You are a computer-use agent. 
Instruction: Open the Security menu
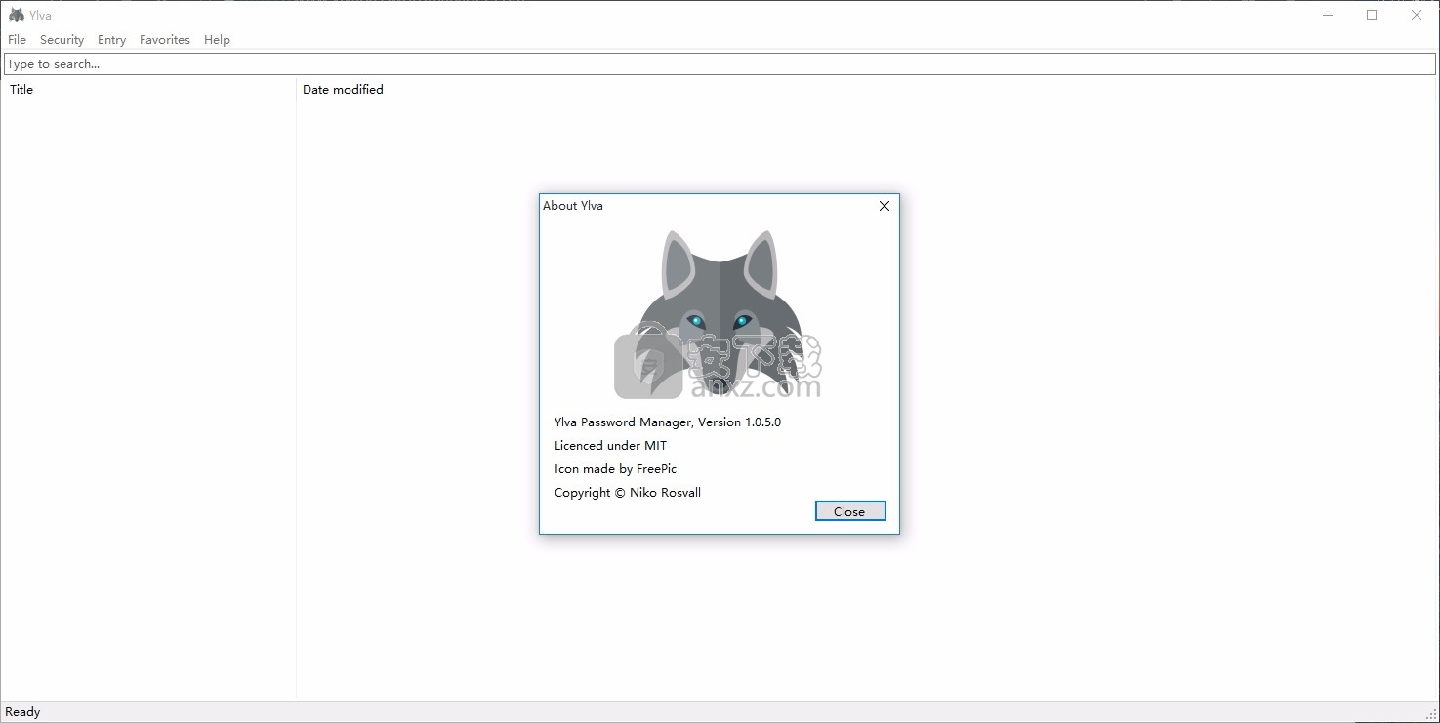pyautogui.click(x=62, y=40)
